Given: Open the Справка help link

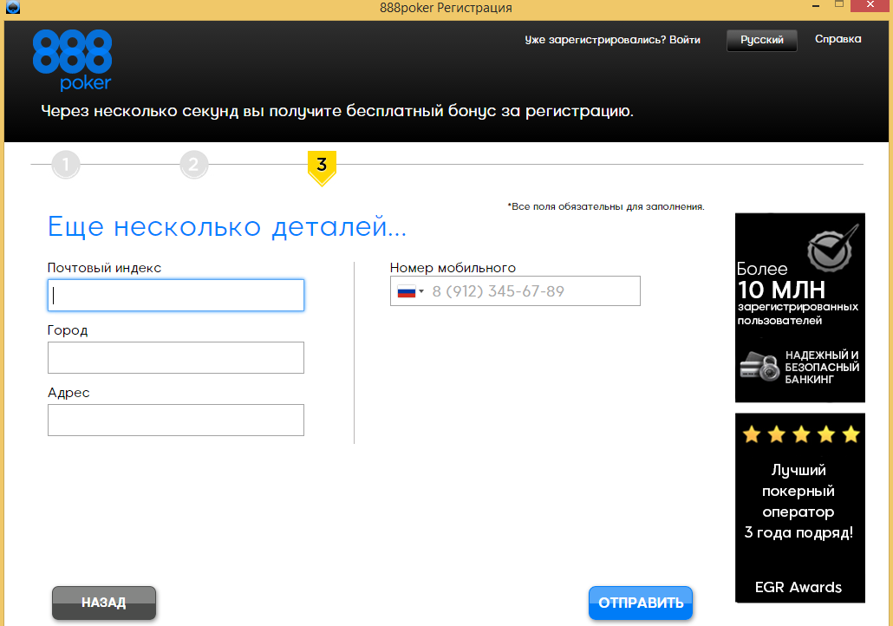Looking at the screenshot, I should 838,39.
